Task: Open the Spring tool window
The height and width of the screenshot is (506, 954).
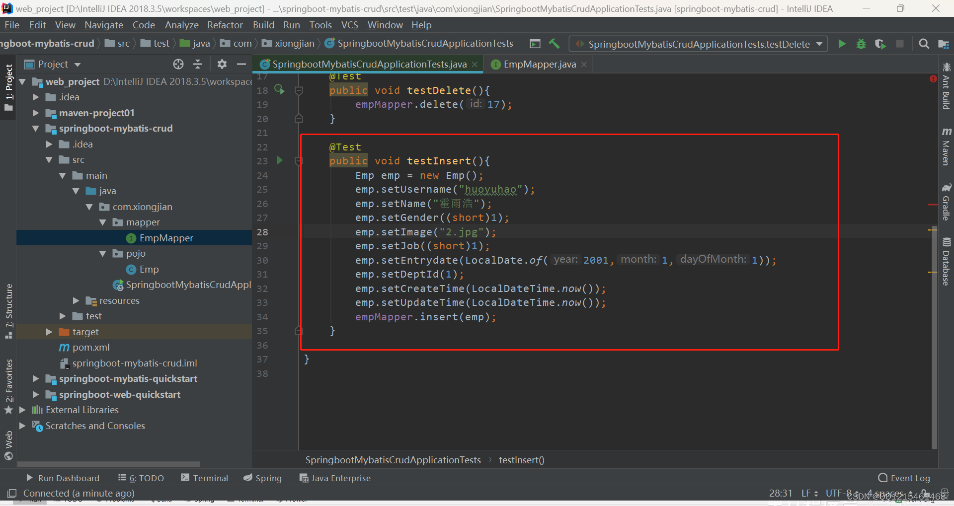Action: [x=262, y=478]
